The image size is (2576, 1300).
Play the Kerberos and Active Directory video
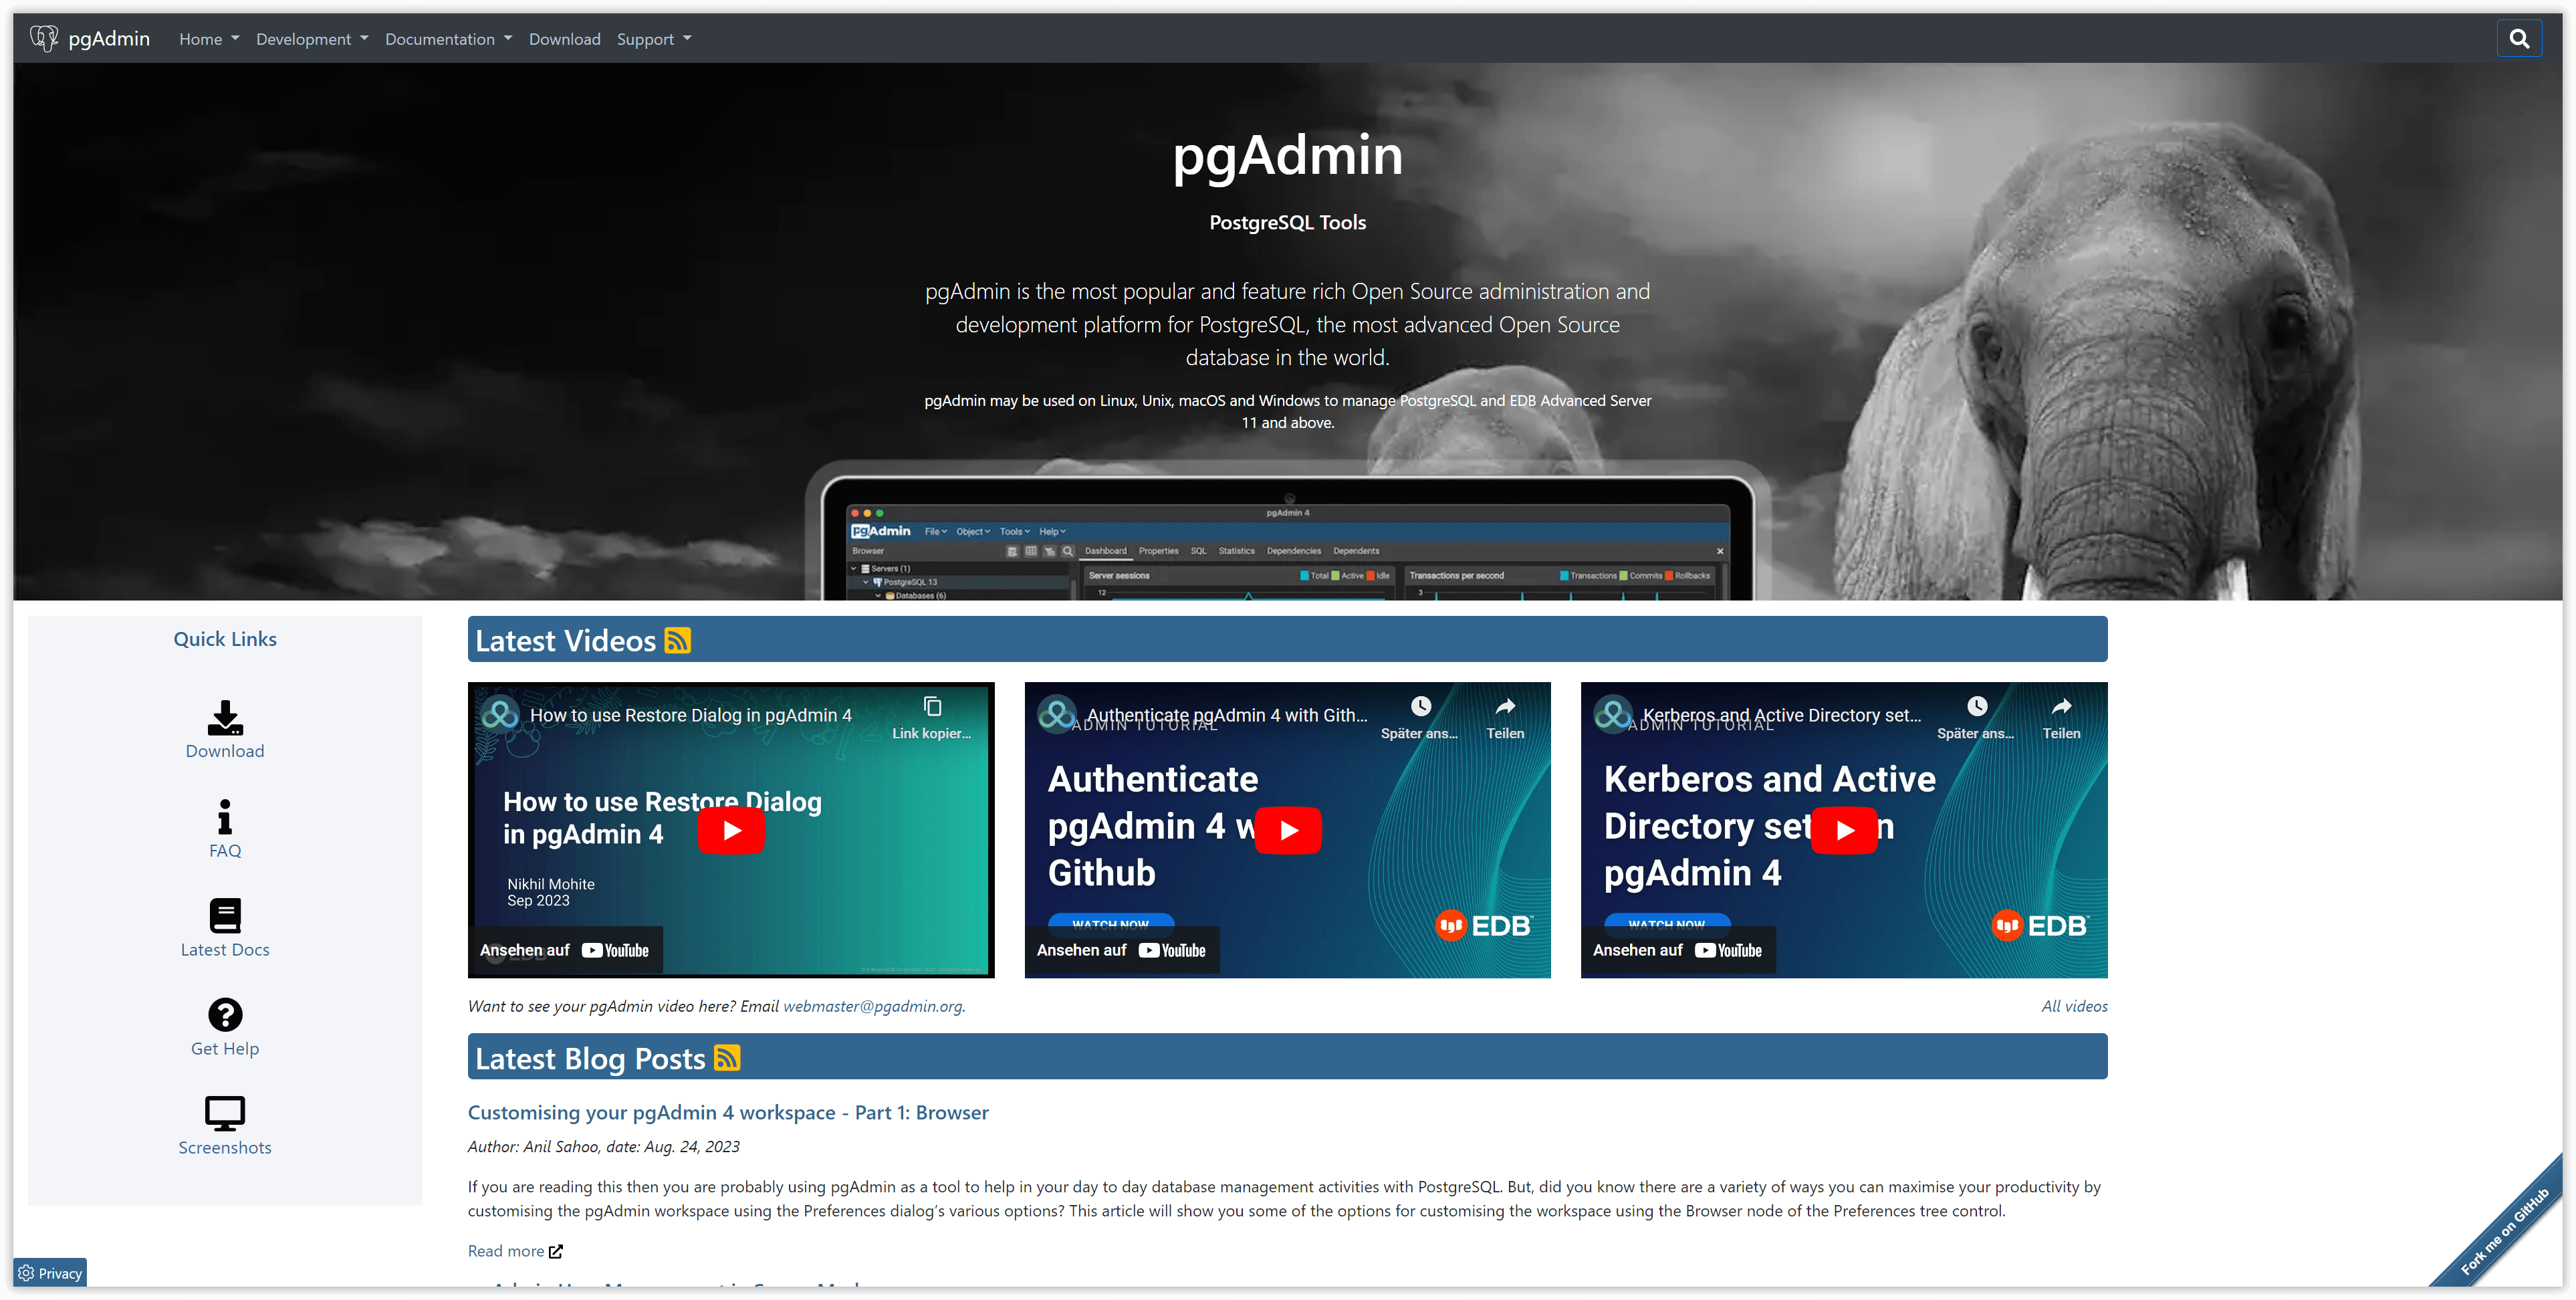point(1844,830)
